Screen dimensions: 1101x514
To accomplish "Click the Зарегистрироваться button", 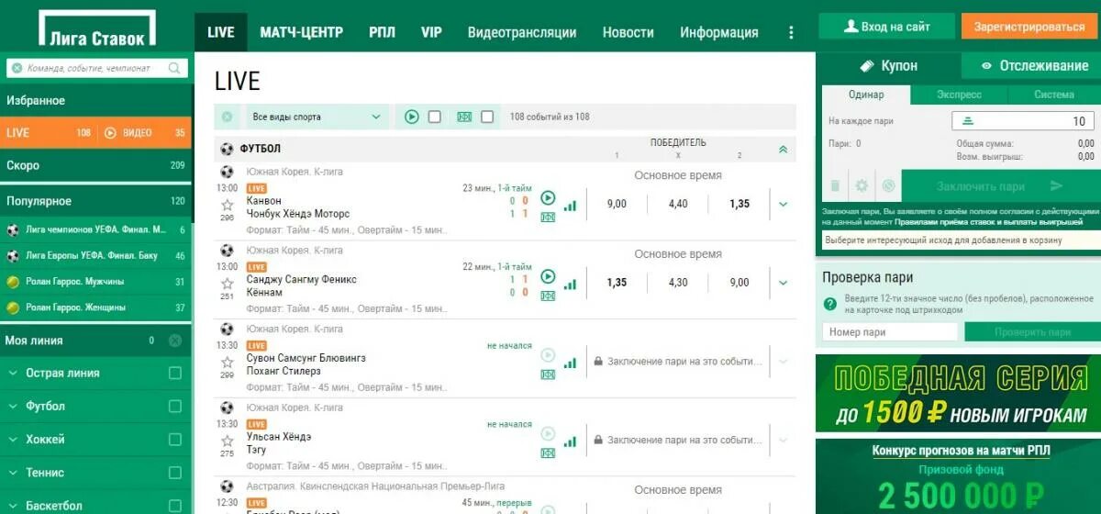I will [x=1029, y=27].
